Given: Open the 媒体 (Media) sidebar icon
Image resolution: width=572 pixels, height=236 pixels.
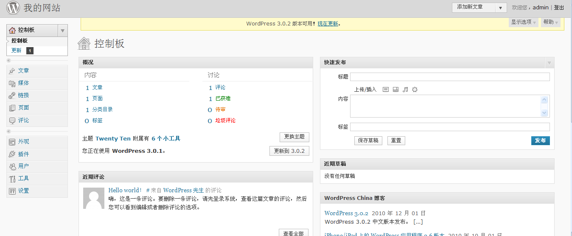Looking at the screenshot, I should click(12, 83).
